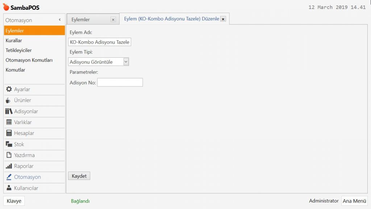Click the Yazdırma document icon

click(9, 155)
